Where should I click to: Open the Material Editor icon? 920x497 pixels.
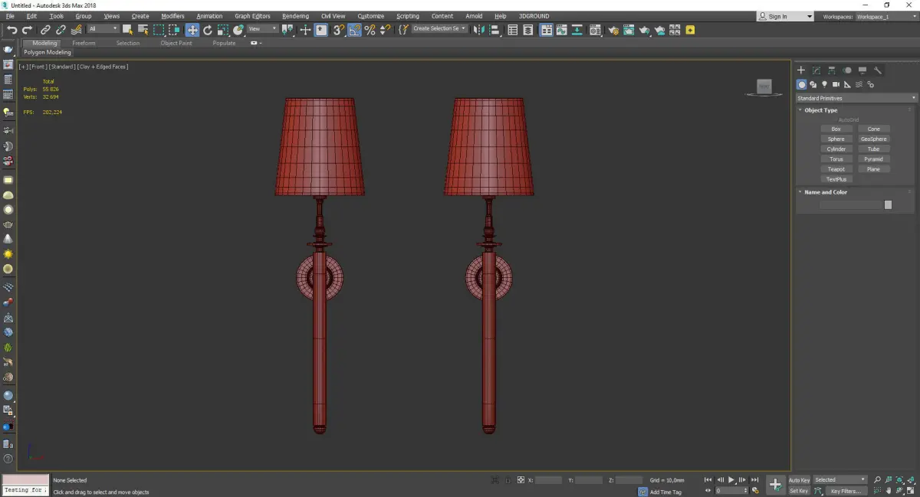[x=595, y=30]
